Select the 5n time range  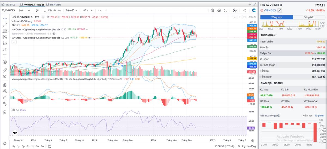point(37,146)
